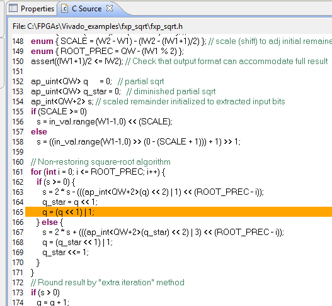Screen dimensions: 332x306
Task: Click the 'else' keyword on line 157
Action: tap(39, 131)
